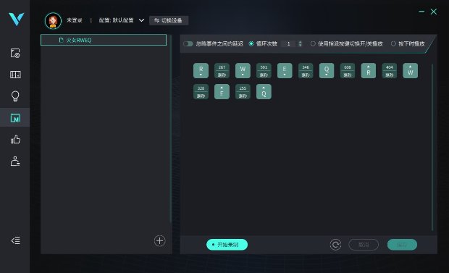Add a new macro with the plus icon
Screen dimensions: 449x273
click(160, 241)
